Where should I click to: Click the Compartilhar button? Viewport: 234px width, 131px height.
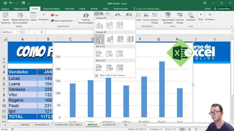pos(222,9)
